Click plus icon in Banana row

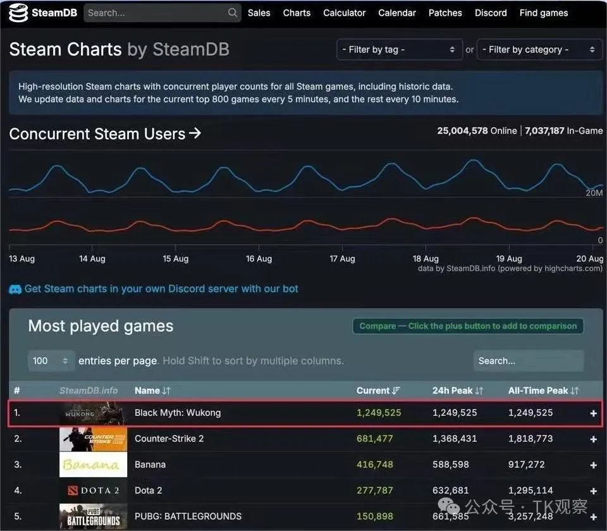593,465
